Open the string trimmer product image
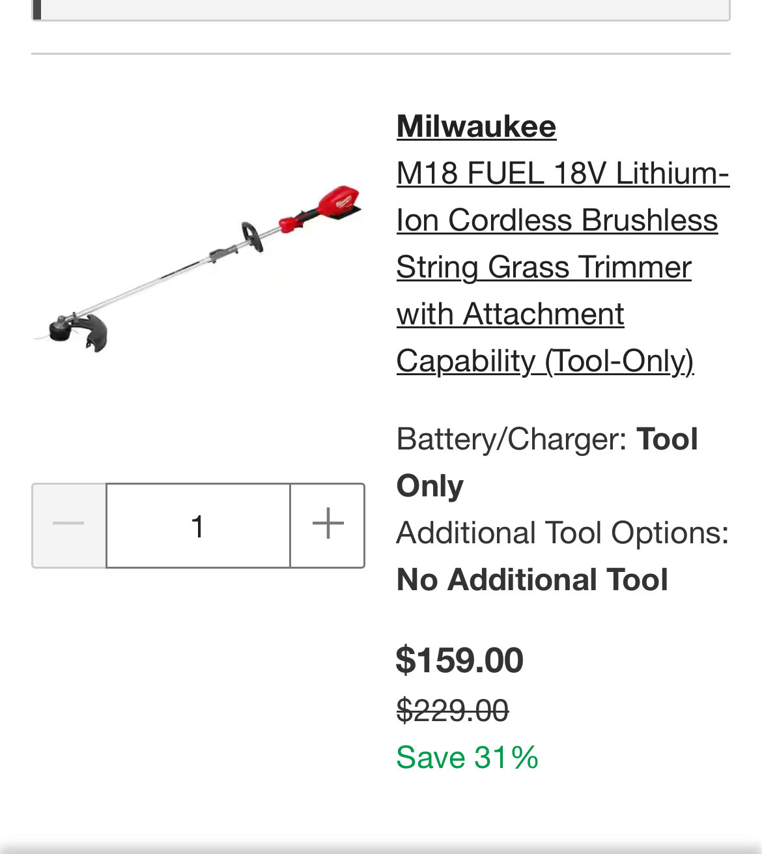 198,269
